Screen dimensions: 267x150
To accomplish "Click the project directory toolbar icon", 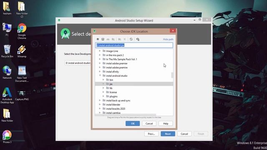I will 108,39.
